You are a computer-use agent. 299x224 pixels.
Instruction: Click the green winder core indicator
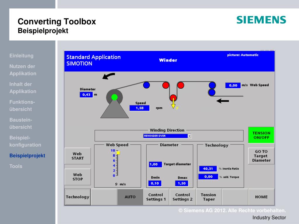114,97
